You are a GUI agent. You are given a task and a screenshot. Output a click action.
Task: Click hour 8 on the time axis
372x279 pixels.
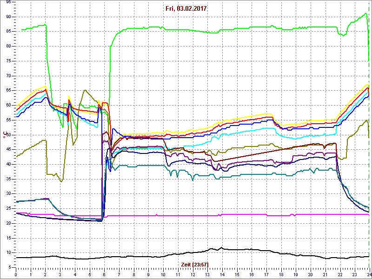(133, 274)
